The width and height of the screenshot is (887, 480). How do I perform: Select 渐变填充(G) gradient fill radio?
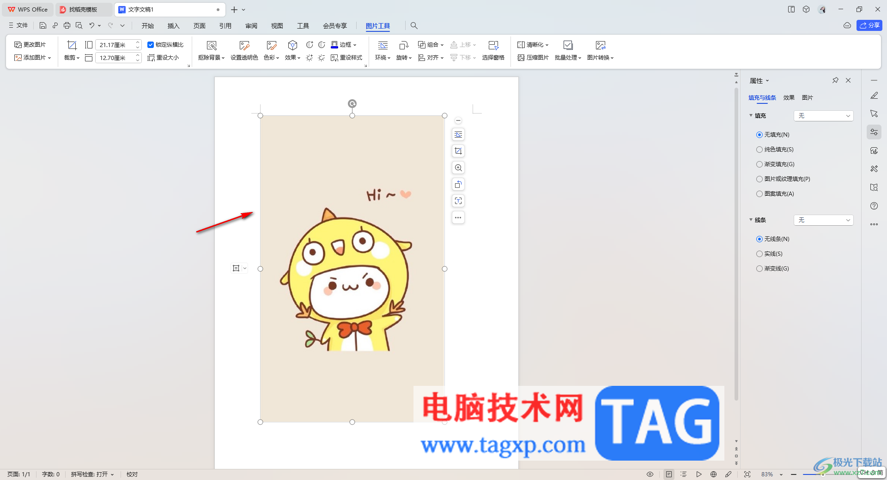[x=759, y=164]
